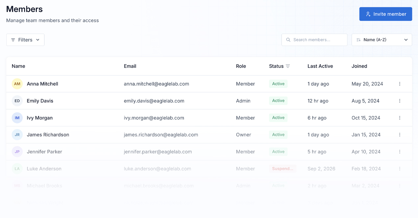Click the Status column header label
This screenshot has width=418, height=218.
(276, 66)
